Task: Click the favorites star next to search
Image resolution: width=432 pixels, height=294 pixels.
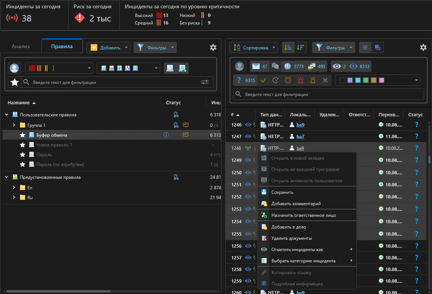Action: click(15, 82)
